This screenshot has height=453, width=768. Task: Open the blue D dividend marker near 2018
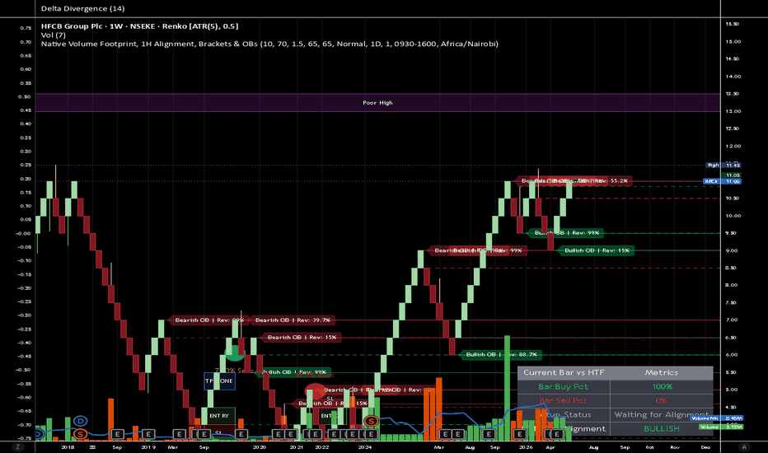coord(80,421)
